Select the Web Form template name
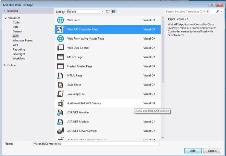226x156 pixels. click(x=74, y=20)
